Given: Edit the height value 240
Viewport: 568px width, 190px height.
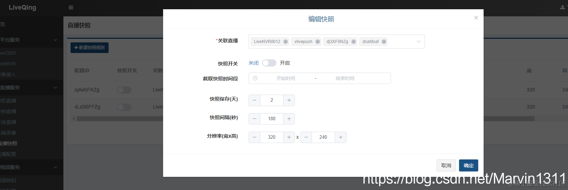Looking at the screenshot, I should point(323,137).
